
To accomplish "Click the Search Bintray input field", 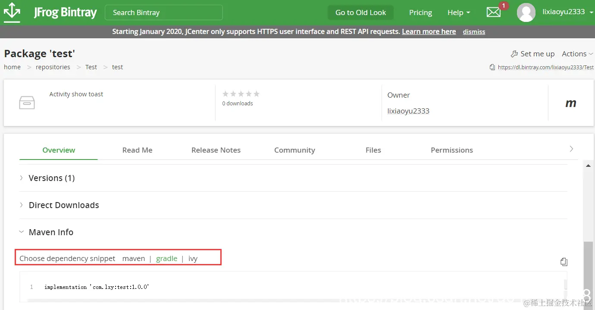I will tap(164, 12).
